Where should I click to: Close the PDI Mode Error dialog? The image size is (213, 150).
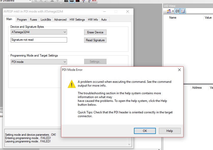point(179,70)
